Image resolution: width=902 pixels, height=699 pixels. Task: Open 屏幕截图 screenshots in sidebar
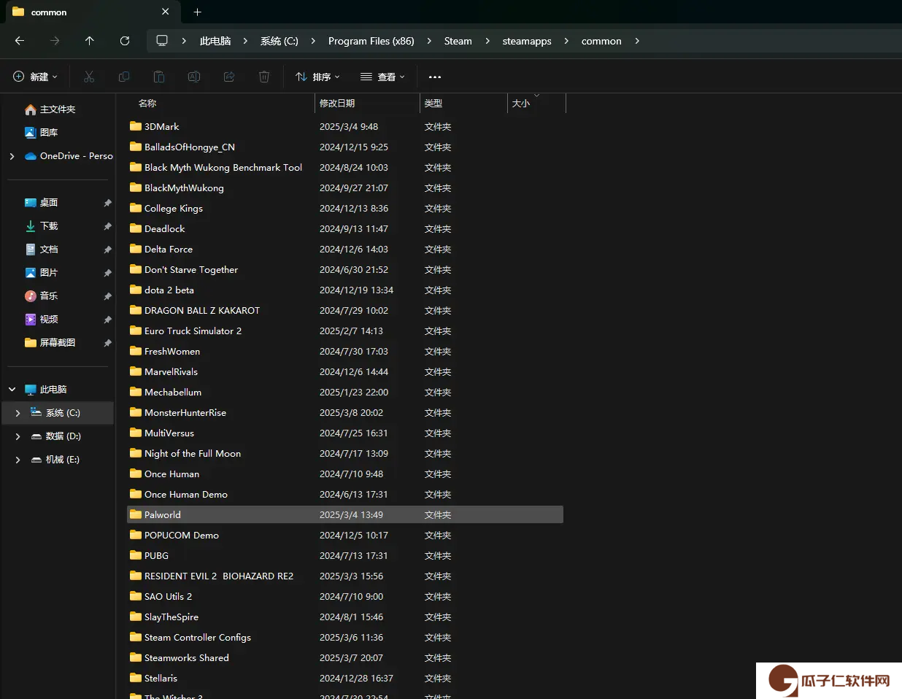pyautogui.click(x=50, y=343)
